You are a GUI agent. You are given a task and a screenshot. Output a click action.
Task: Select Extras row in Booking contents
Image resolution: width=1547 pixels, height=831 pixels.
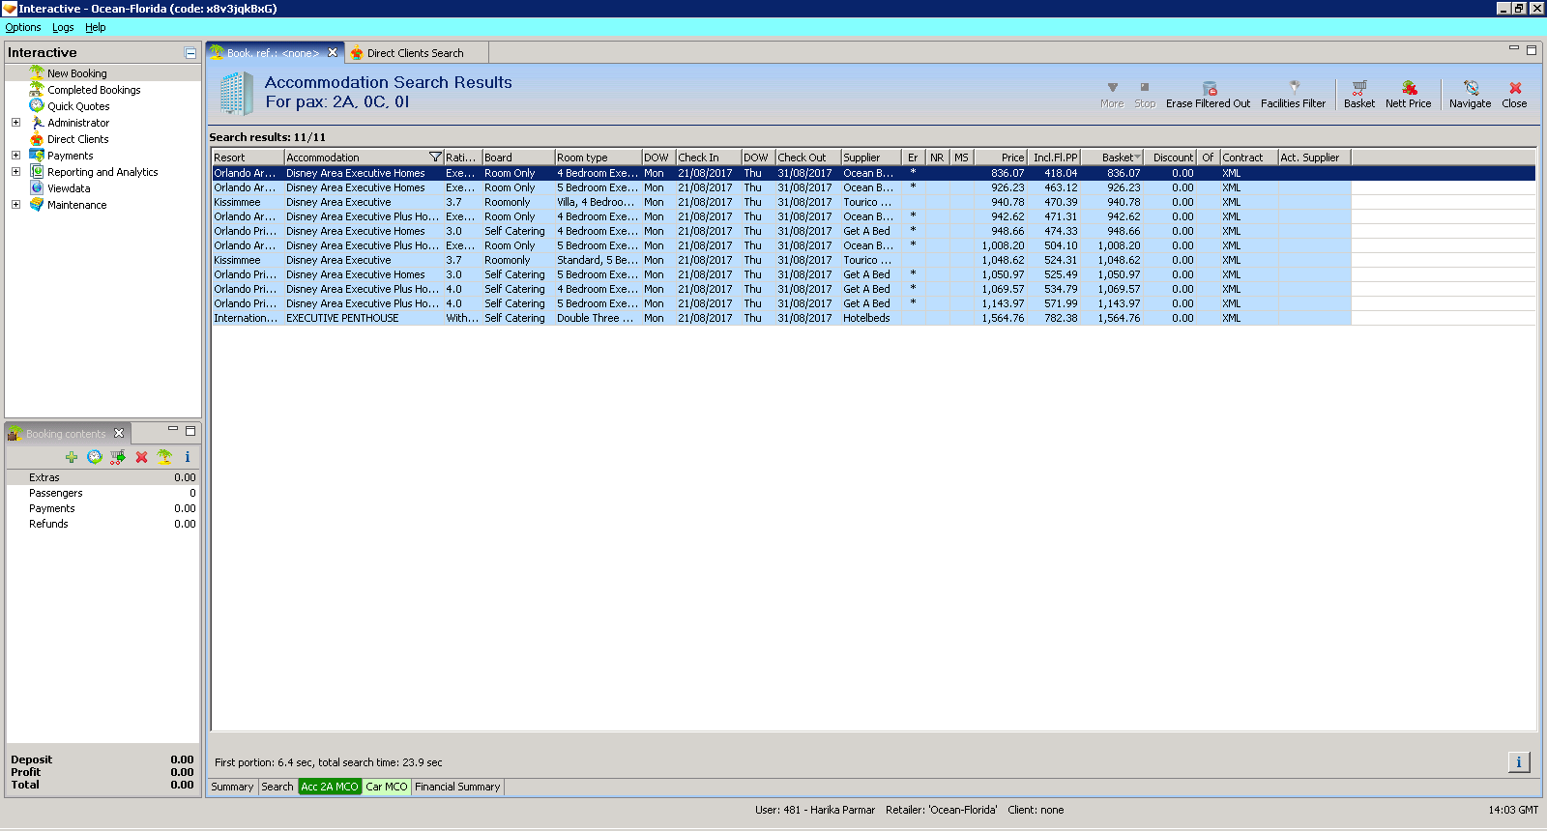(x=103, y=477)
